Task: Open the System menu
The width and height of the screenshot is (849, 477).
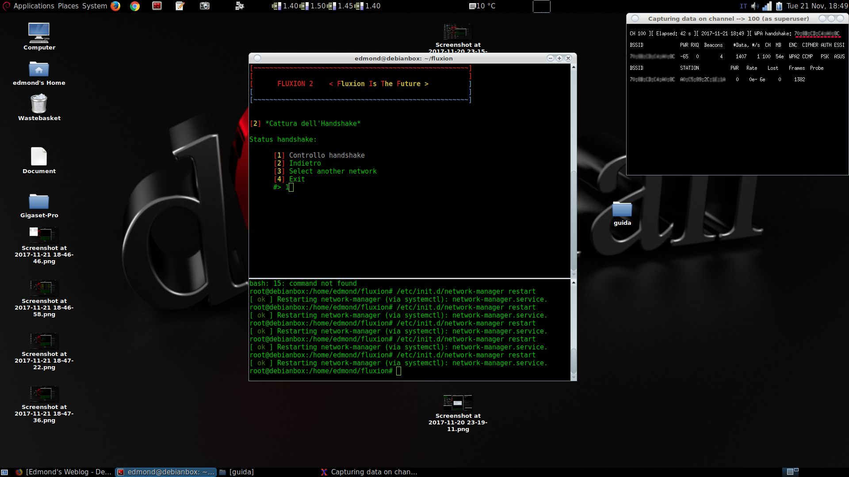Action: click(95, 6)
